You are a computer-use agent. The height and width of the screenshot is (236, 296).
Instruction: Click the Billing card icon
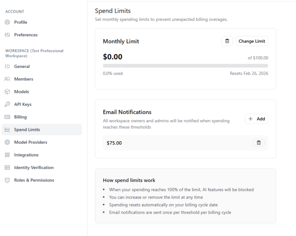coord(7,117)
